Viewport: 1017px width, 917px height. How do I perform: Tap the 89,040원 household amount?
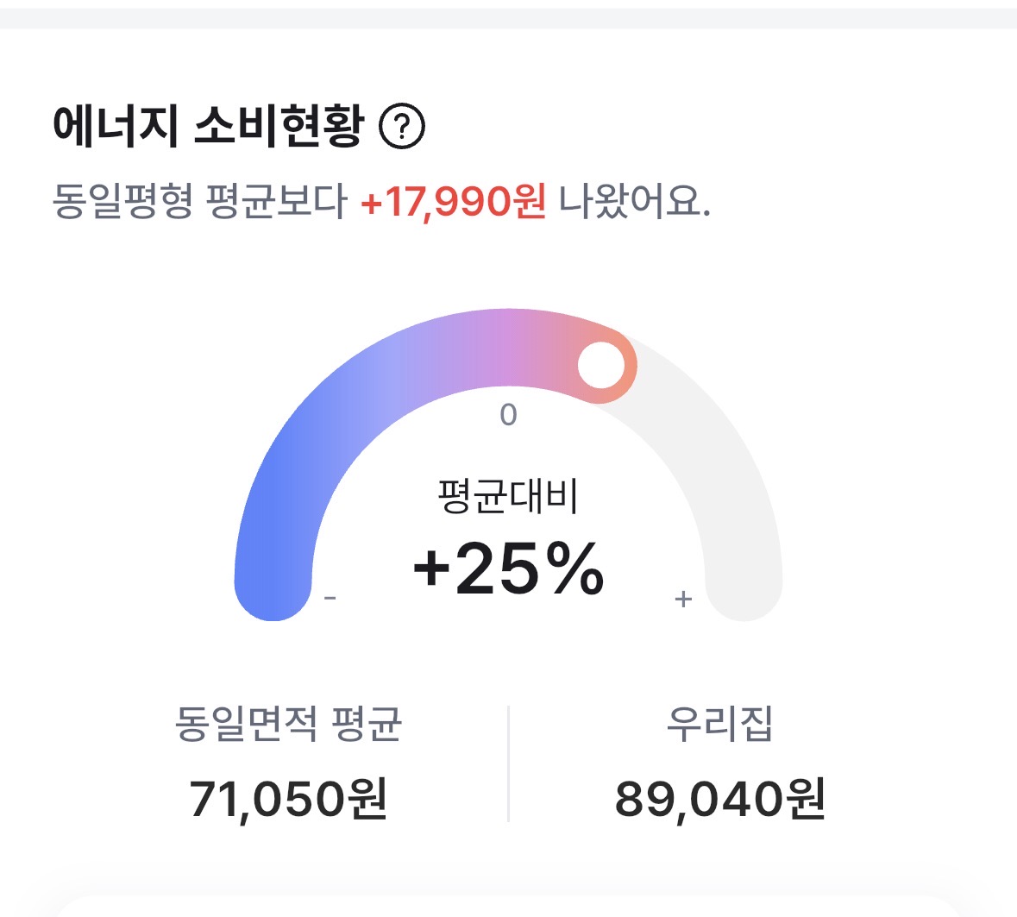pos(719,799)
